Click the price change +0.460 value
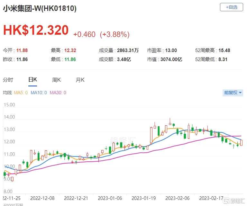This screenshot has width=247, height=206. (x=85, y=34)
